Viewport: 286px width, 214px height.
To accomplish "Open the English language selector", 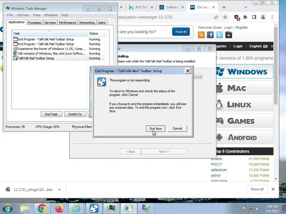I will pyautogui.click(x=258, y=46).
